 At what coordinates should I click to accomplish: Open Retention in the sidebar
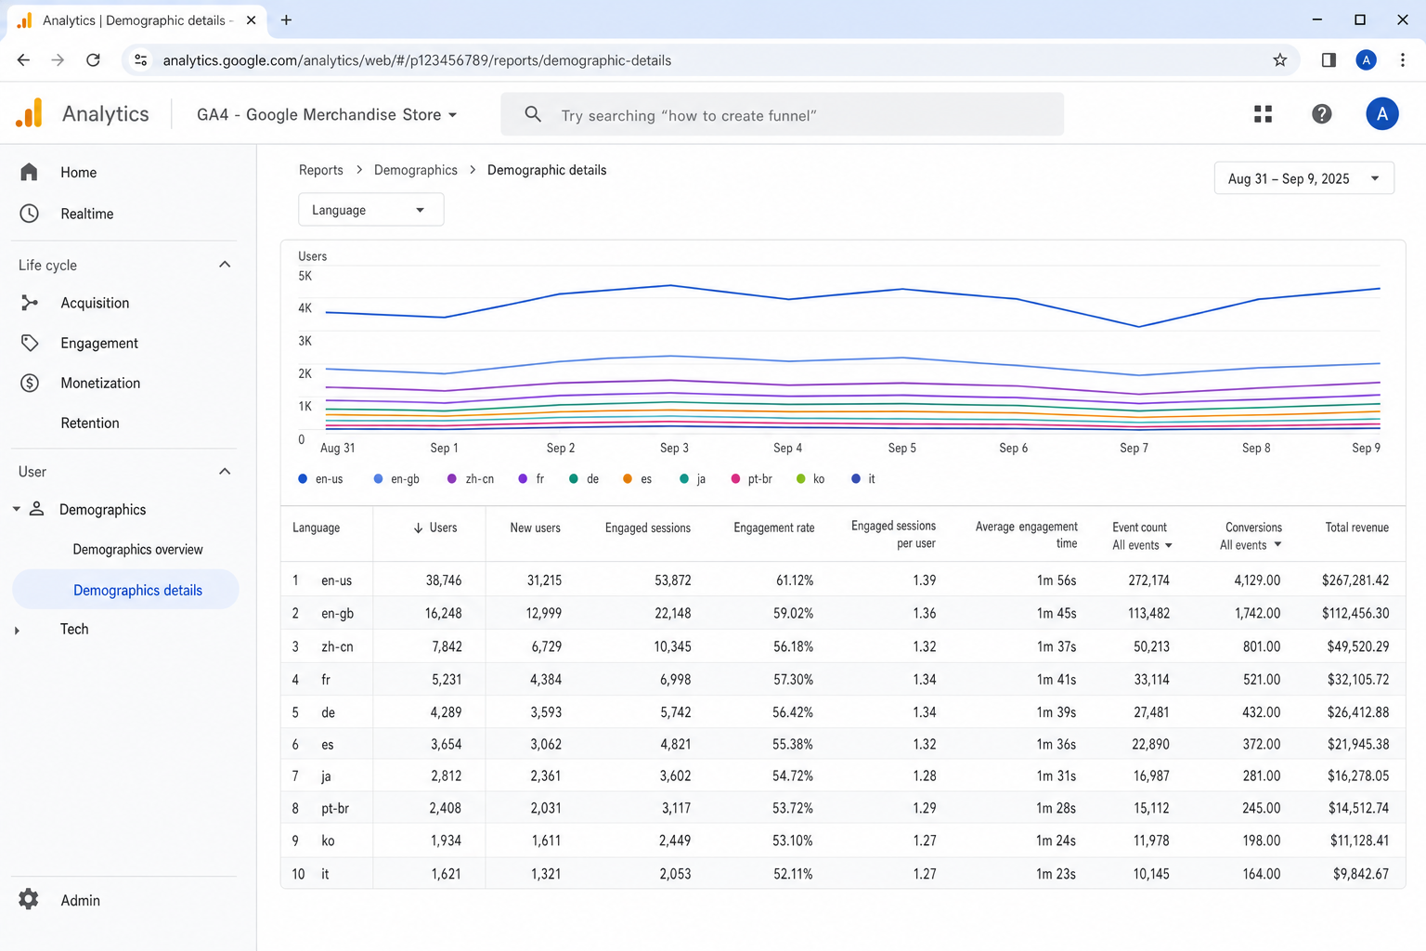(x=90, y=423)
